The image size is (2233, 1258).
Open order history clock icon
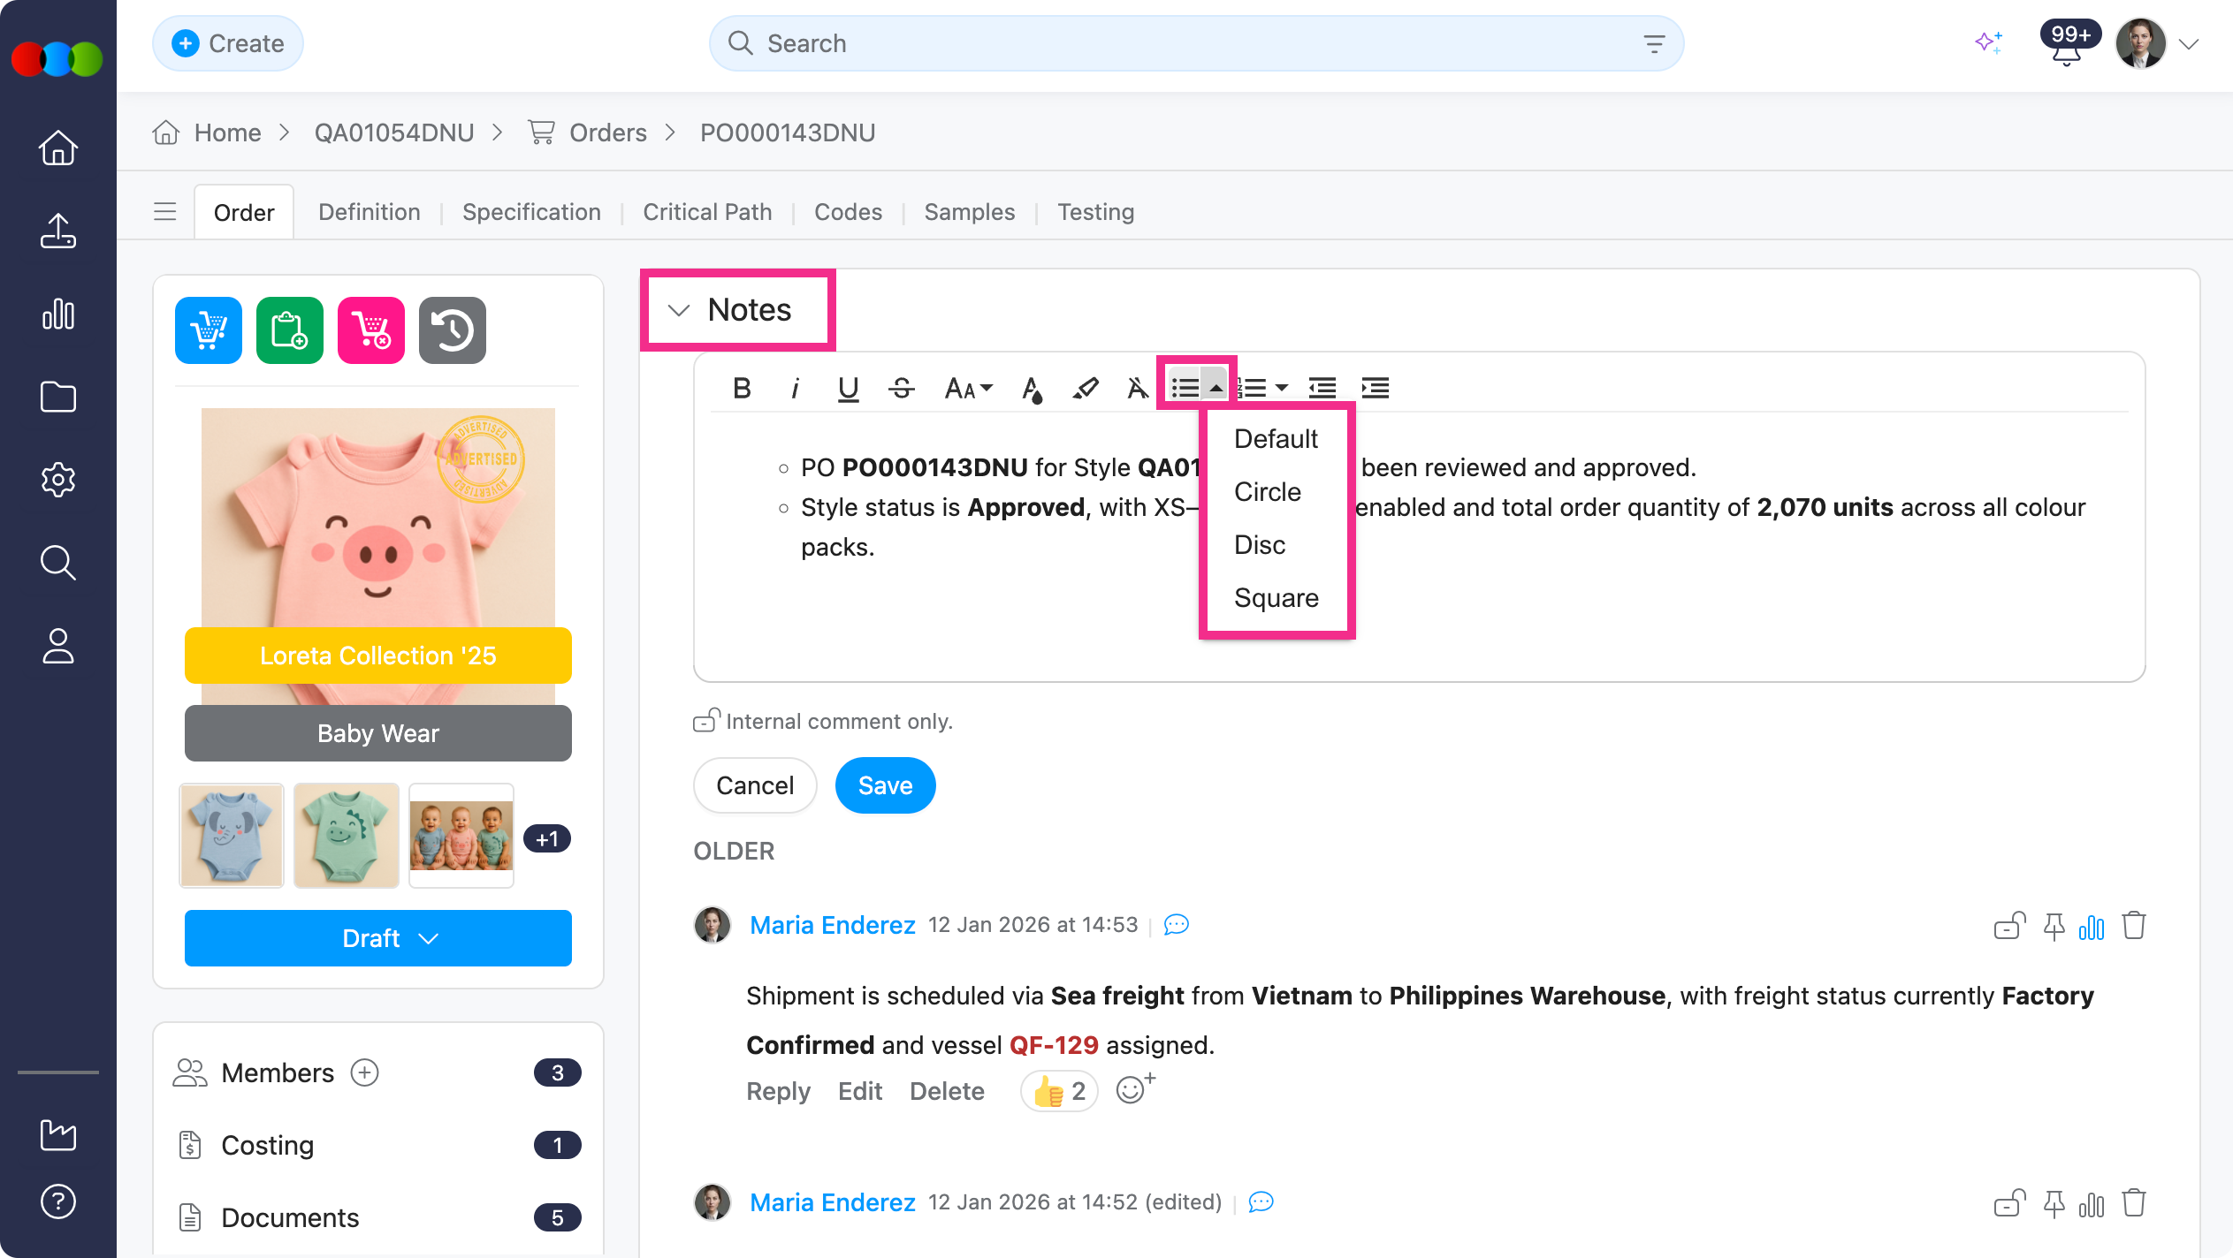click(452, 330)
